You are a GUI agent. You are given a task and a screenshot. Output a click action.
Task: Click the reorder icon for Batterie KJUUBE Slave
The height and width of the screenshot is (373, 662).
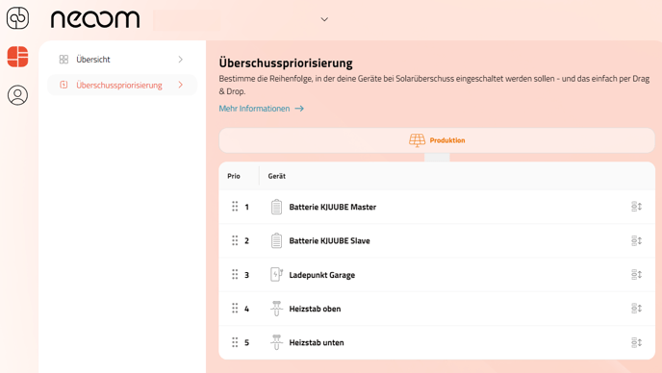(637, 240)
